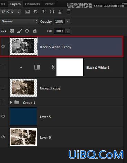Open the Normal blend mode dropdown

point(19,21)
